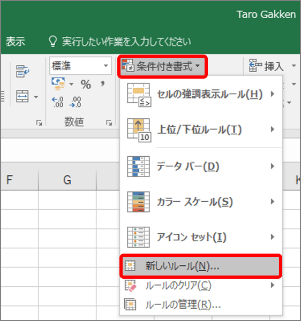301x321 pixels.
Task: Open the 数値 dialog launcher
Action: tap(109, 123)
